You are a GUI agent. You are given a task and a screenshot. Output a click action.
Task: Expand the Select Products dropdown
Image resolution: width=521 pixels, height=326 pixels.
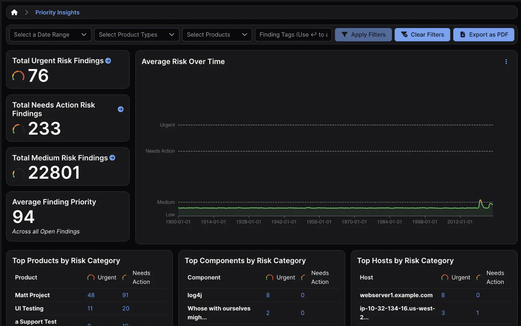click(x=217, y=35)
